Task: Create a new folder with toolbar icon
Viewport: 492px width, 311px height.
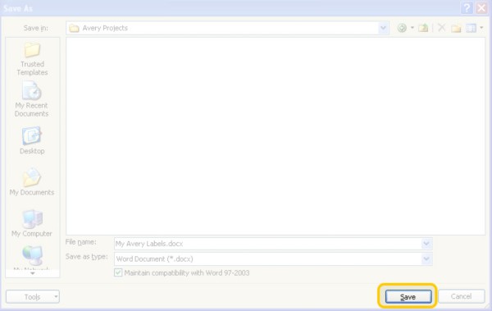Action: pos(456,28)
